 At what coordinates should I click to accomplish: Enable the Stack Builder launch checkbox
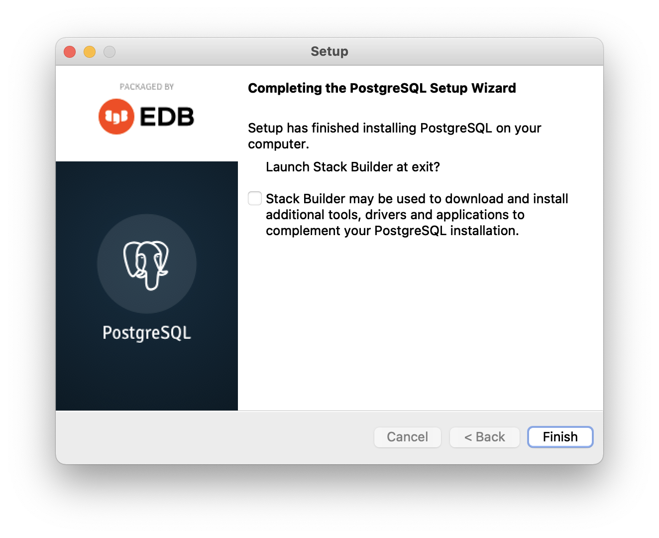(255, 198)
